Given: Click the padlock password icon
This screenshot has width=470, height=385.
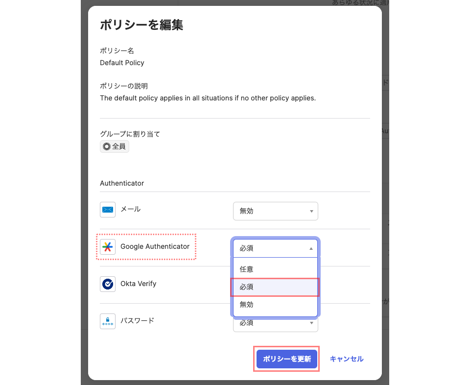Looking at the screenshot, I should 107,321.
